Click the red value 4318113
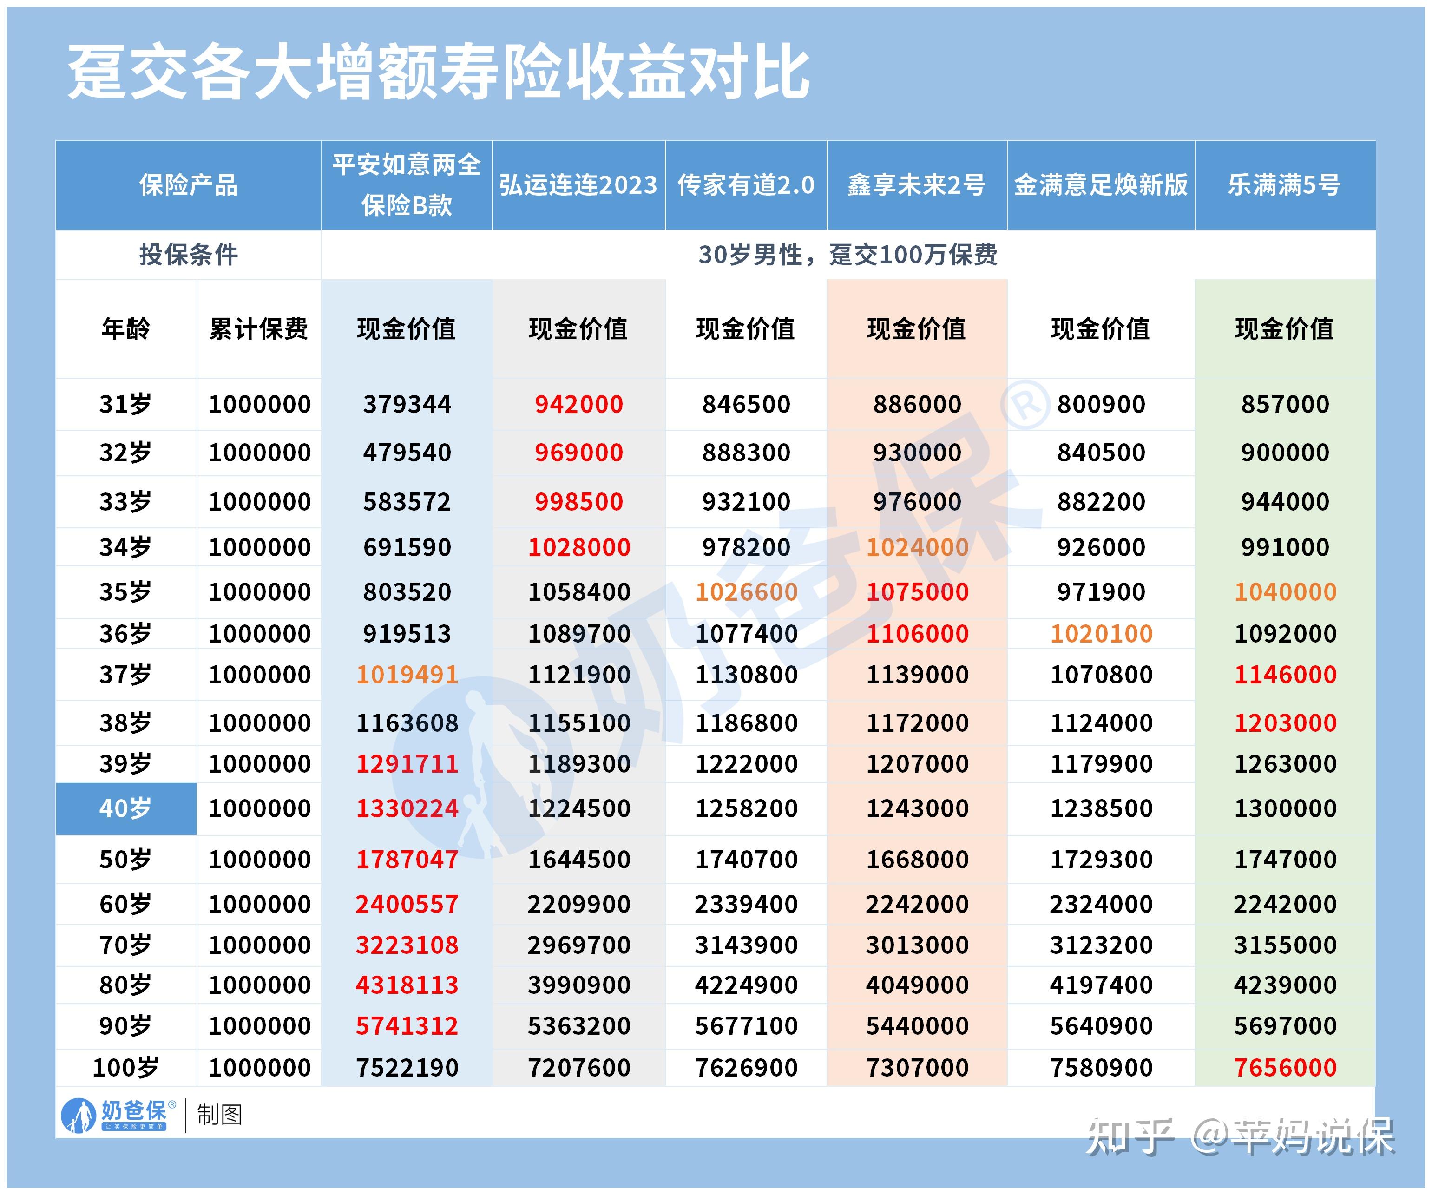Image resolution: width=1432 pixels, height=1195 pixels. pos(407,985)
